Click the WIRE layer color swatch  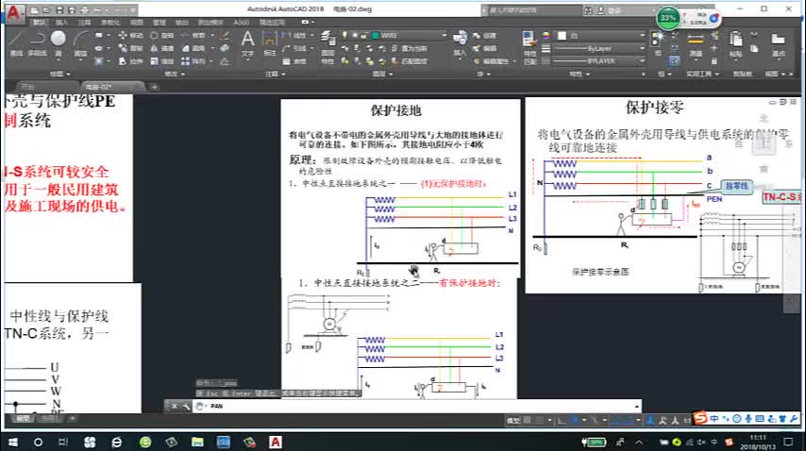pyautogui.click(x=375, y=35)
